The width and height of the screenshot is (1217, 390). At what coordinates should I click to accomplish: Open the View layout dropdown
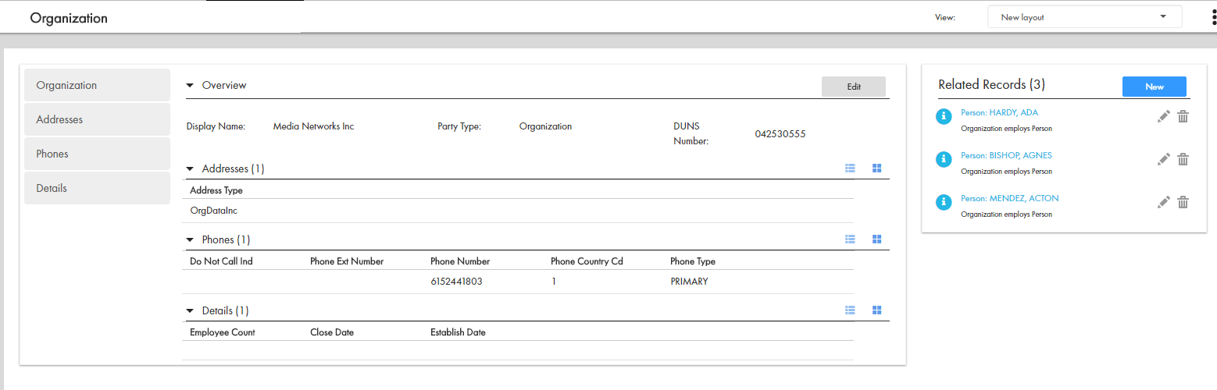point(1084,17)
